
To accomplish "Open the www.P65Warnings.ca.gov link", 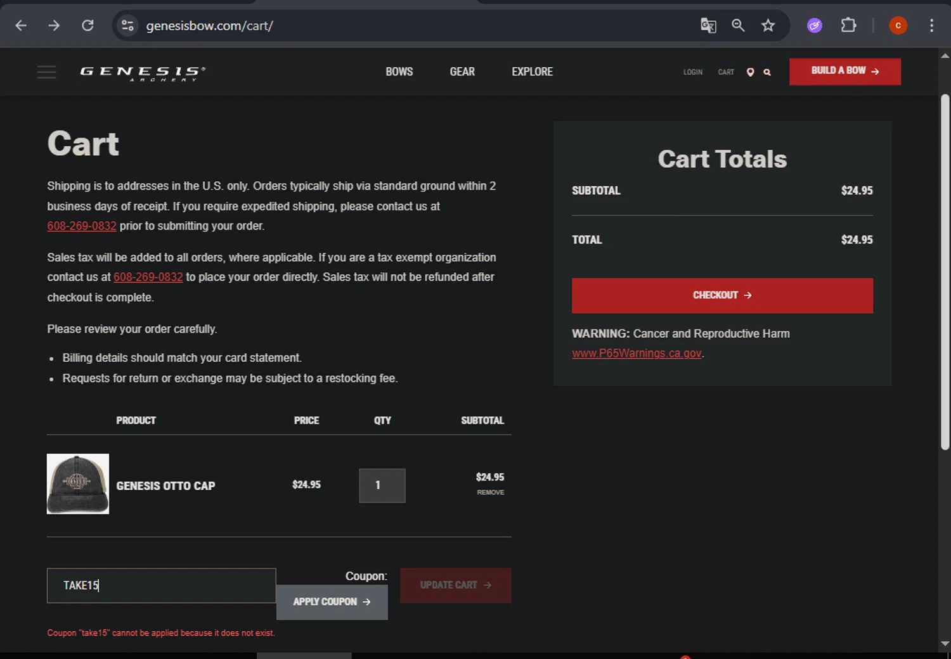I will pos(637,353).
